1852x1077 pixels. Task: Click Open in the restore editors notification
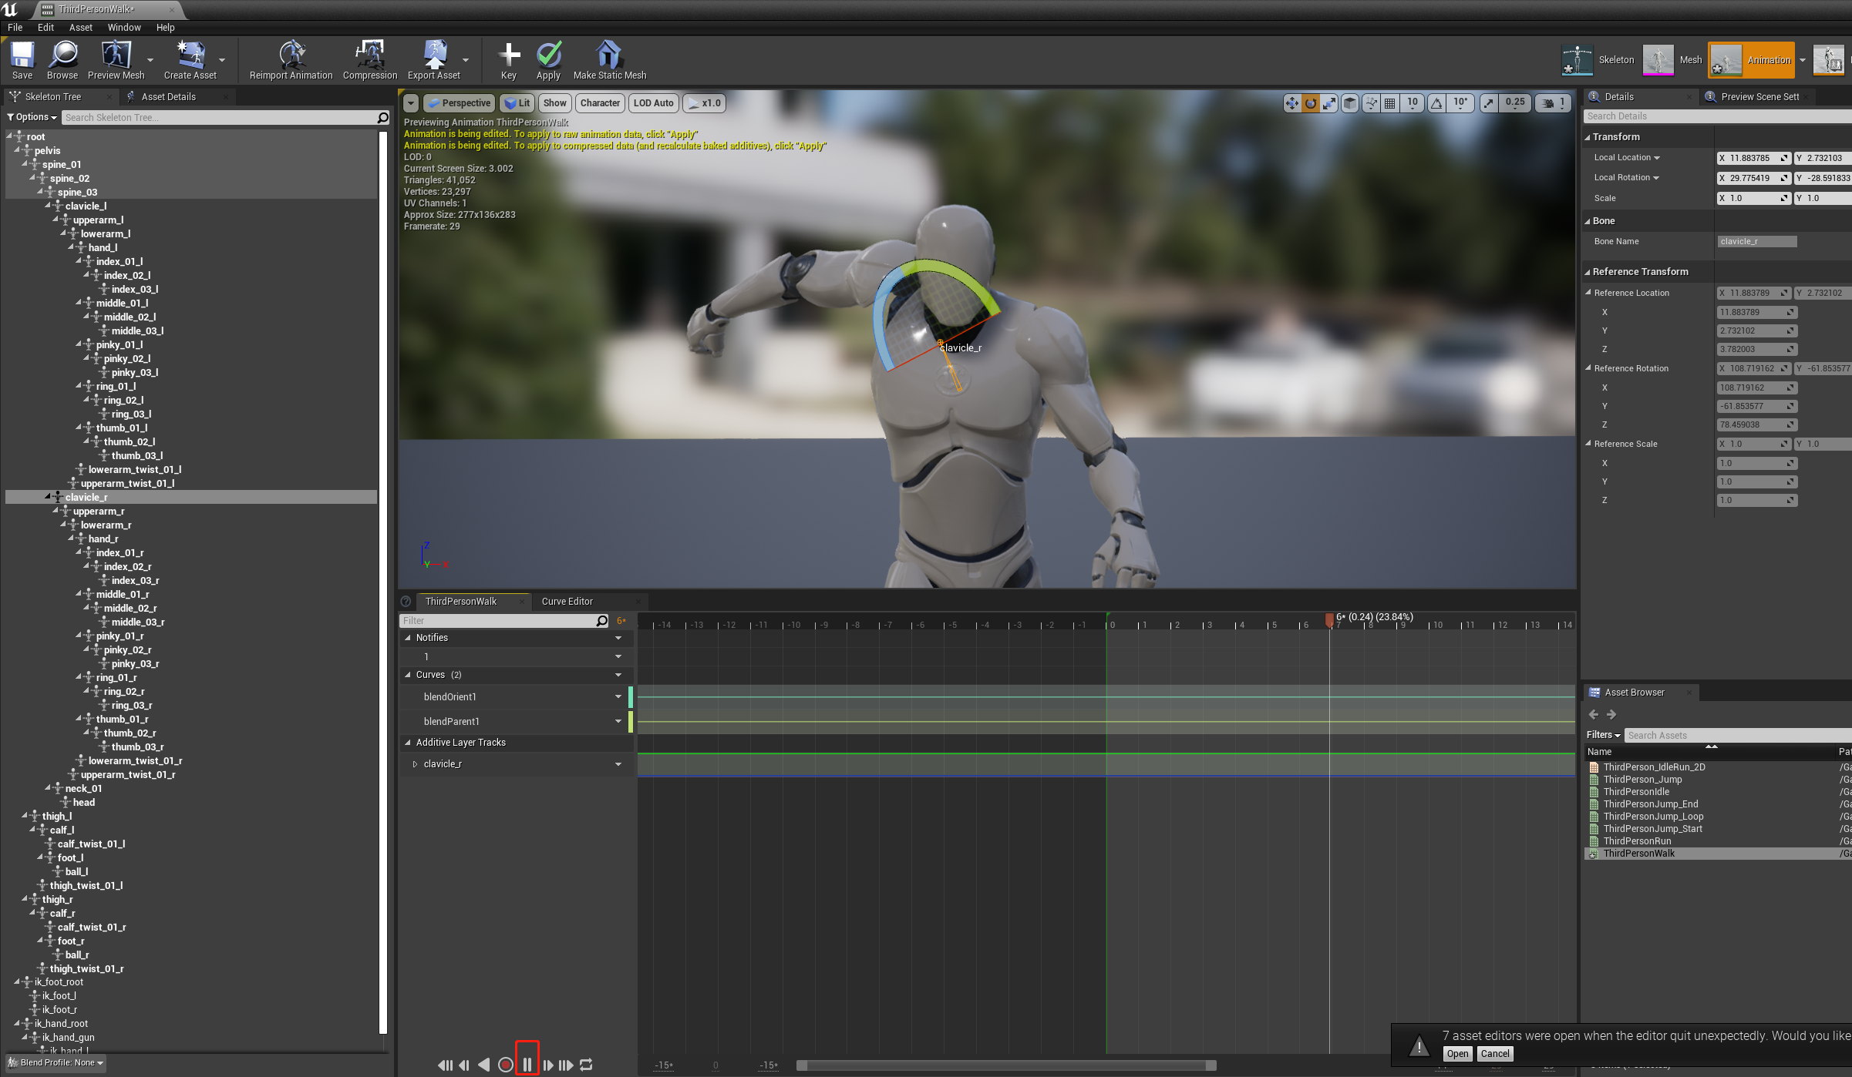point(1456,1054)
